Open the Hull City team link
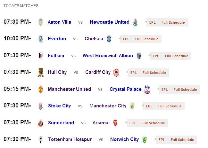 click(57, 72)
